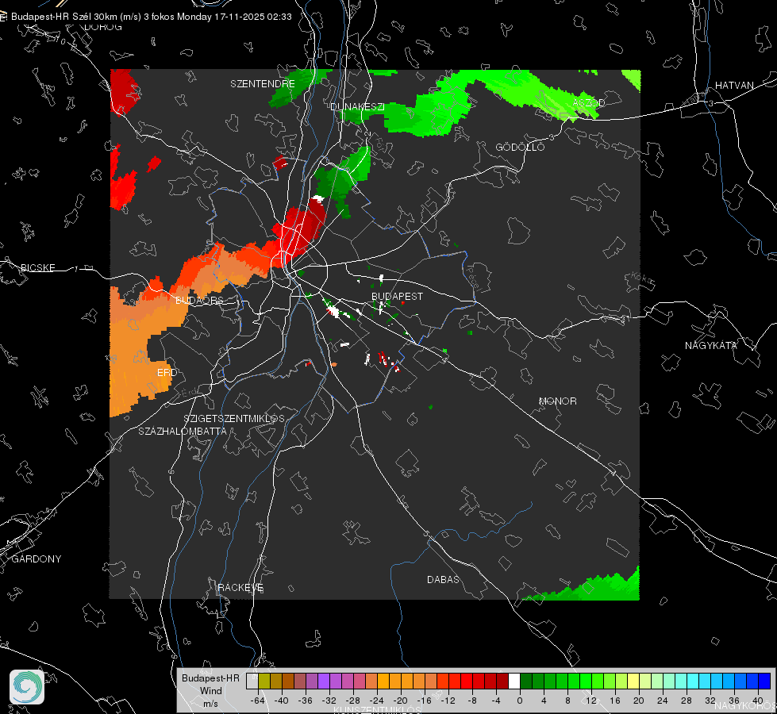Click the -24 value on the legend scale

[377, 701]
